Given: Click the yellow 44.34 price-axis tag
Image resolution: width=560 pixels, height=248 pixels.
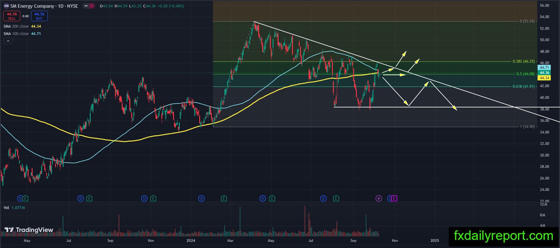Looking at the screenshot, I should 544,78.
